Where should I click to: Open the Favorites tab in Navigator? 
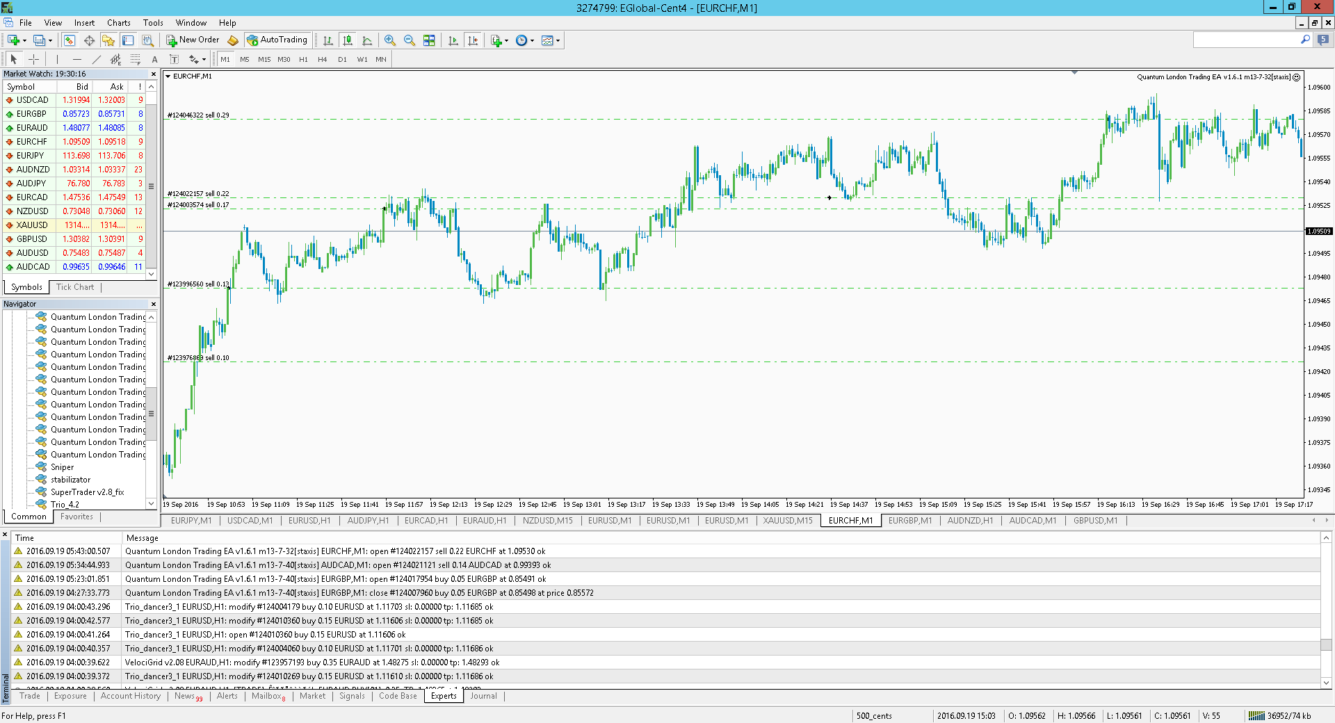point(76,517)
